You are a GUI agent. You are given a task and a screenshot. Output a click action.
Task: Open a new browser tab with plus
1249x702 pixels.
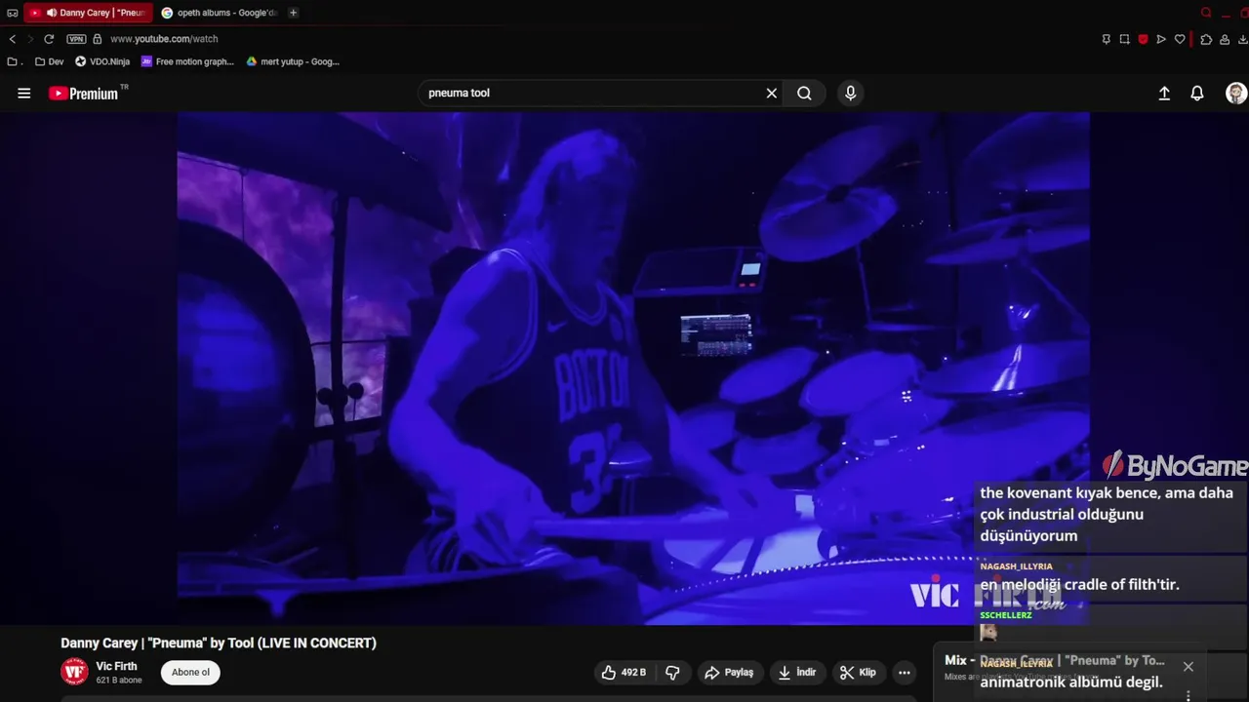(293, 13)
